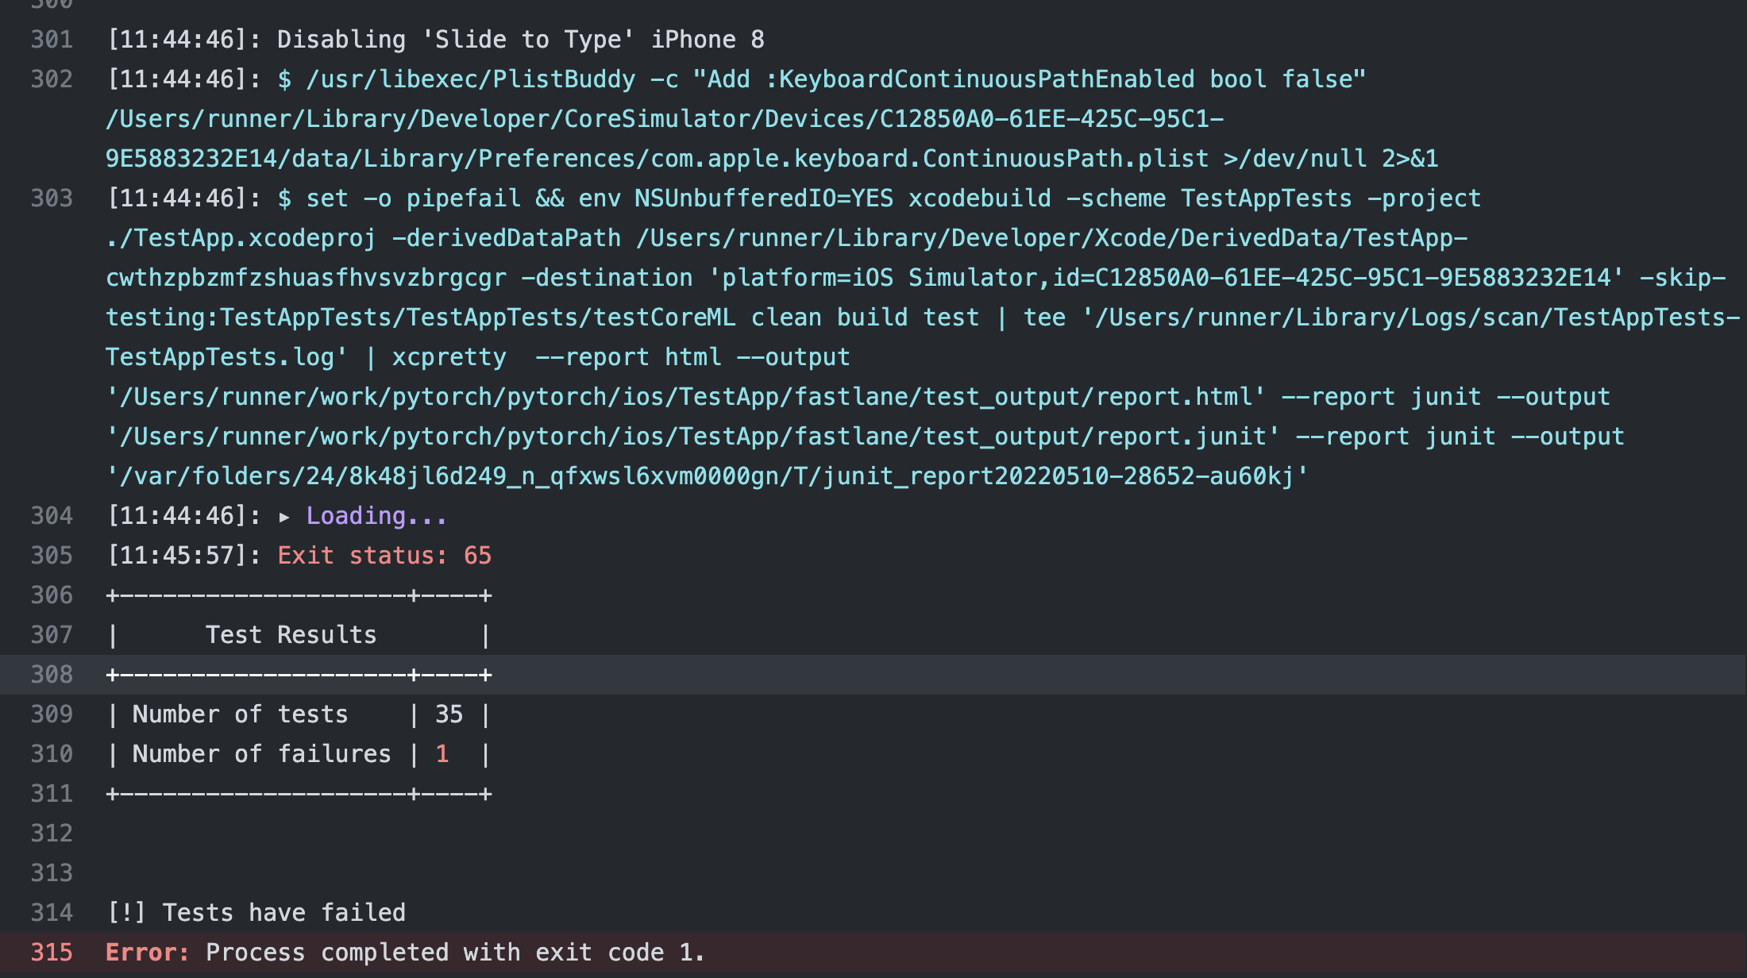
Task: Select line number 304 link
Action: (52, 516)
